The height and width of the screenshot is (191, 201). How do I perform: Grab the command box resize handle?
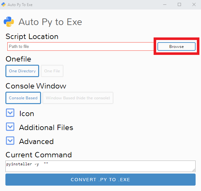[x=194, y=170]
